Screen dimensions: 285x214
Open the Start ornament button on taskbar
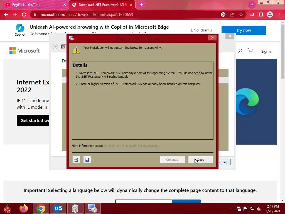(7, 208)
